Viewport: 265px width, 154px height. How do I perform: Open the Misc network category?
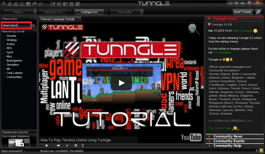point(9,56)
